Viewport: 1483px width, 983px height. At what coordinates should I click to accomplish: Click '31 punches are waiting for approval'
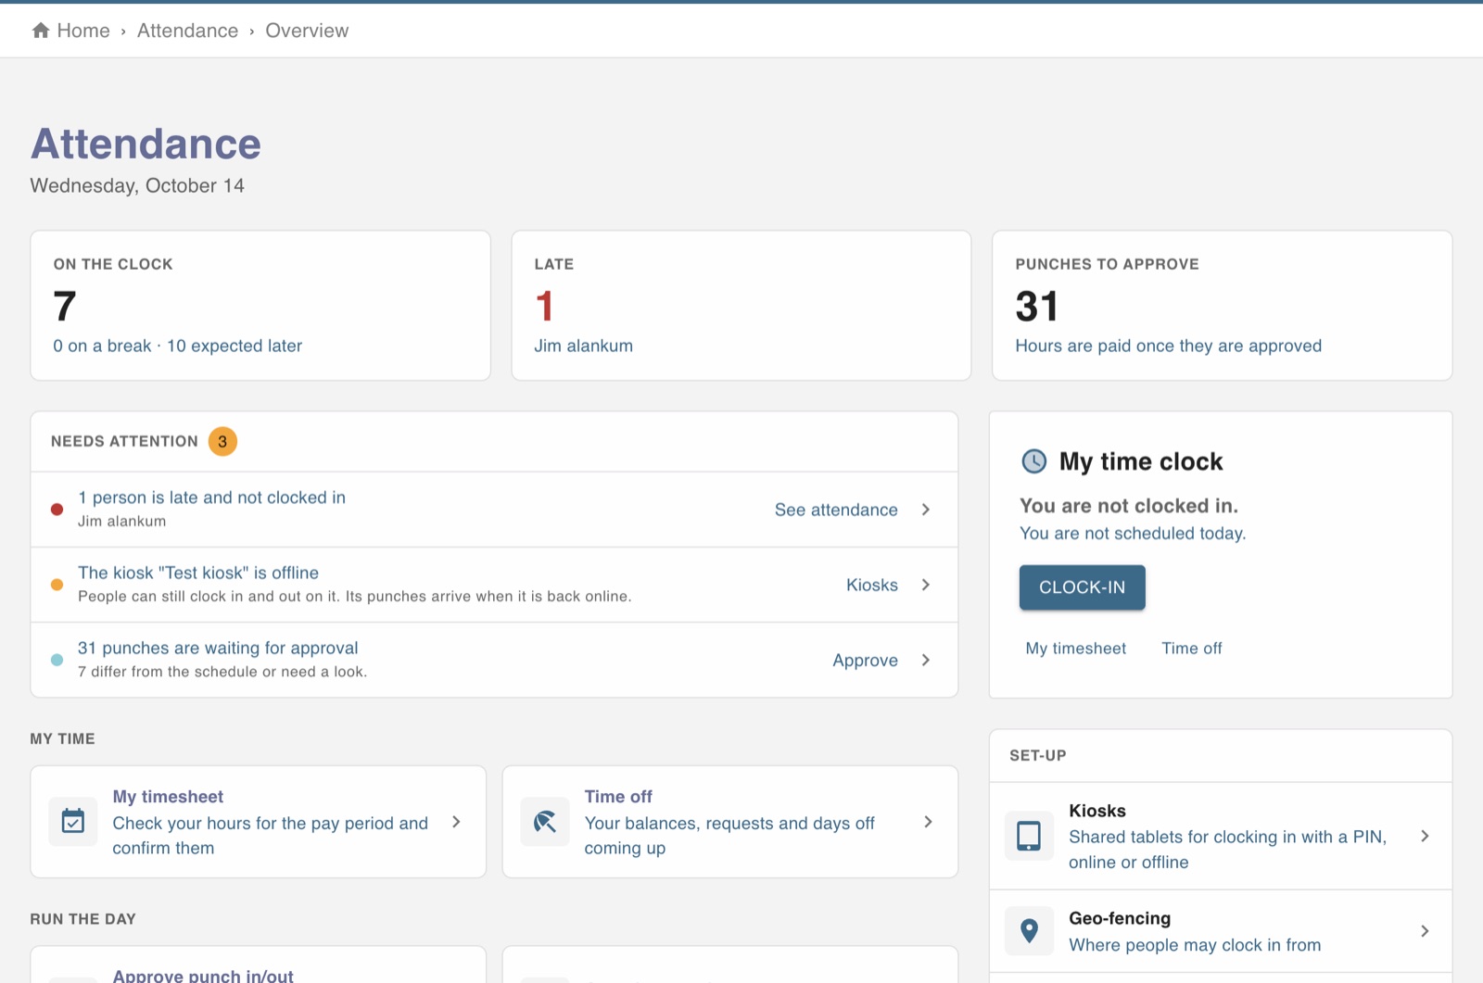click(x=218, y=648)
